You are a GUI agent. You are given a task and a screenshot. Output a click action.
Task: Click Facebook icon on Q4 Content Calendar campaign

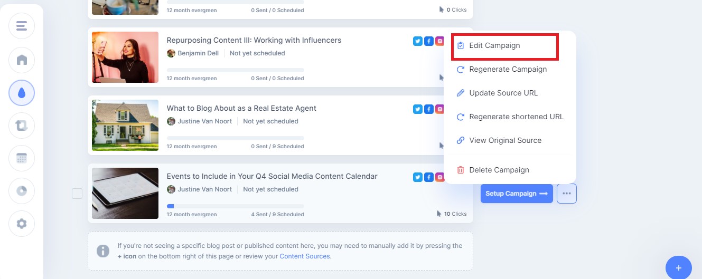click(429, 177)
